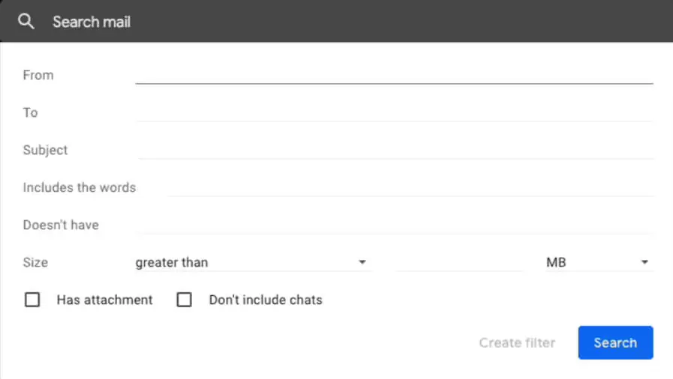Click the Don't include chats label text
The height and width of the screenshot is (379, 673).
point(266,300)
